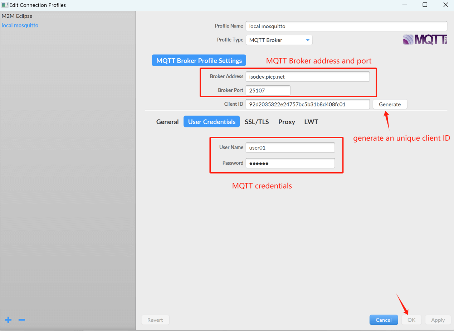Switch to the General tab
Image resolution: width=454 pixels, height=331 pixels.
167,122
